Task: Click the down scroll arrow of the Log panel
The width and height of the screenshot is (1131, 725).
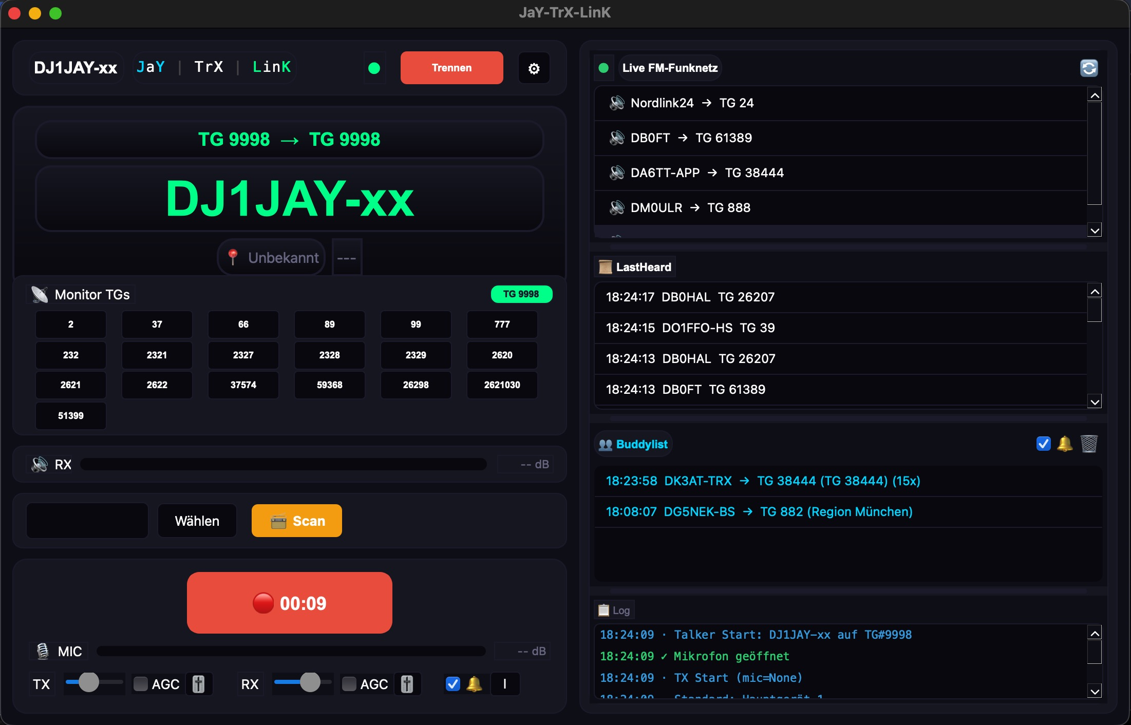Action: 1096,691
